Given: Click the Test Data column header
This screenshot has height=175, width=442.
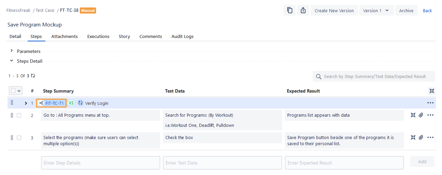Looking at the screenshot, I should click(x=175, y=91).
